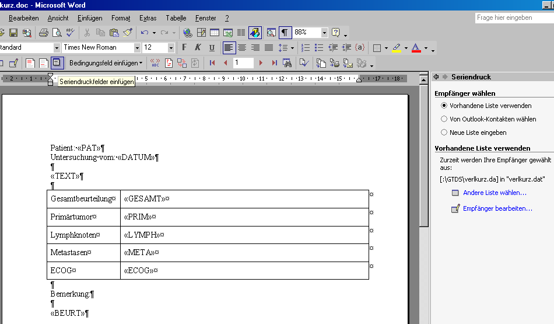
Task: Click the Format Painter brush icon
Action: (x=128, y=33)
